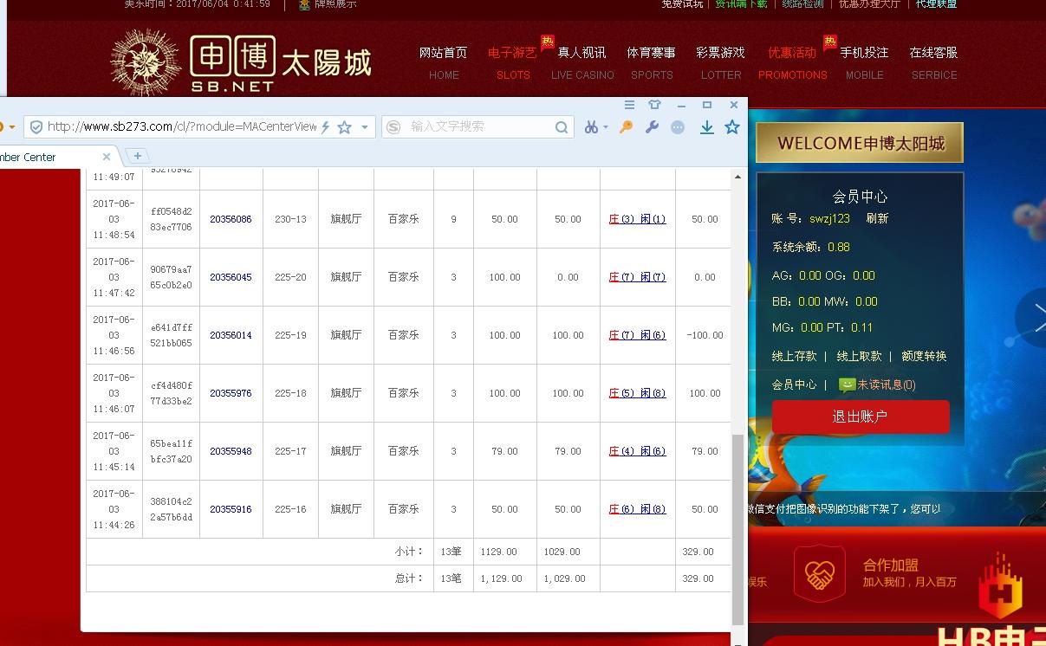Open bet record link 20356086
The width and height of the screenshot is (1046, 646).
231,219
